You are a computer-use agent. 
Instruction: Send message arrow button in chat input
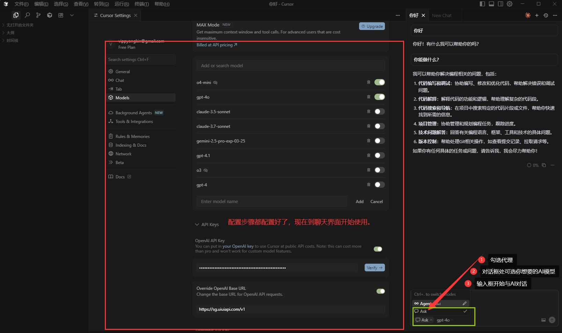click(552, 320)
